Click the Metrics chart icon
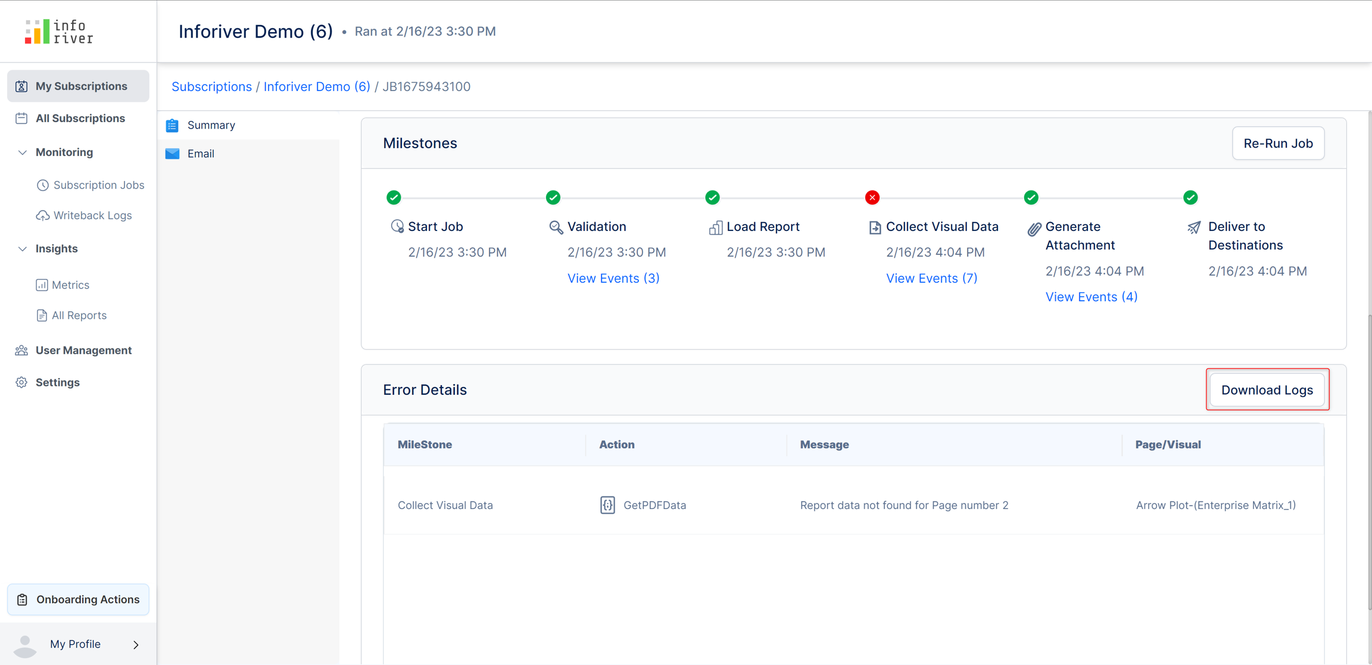The width and height of the screenshot is (1372, 665). coord(42,285)
